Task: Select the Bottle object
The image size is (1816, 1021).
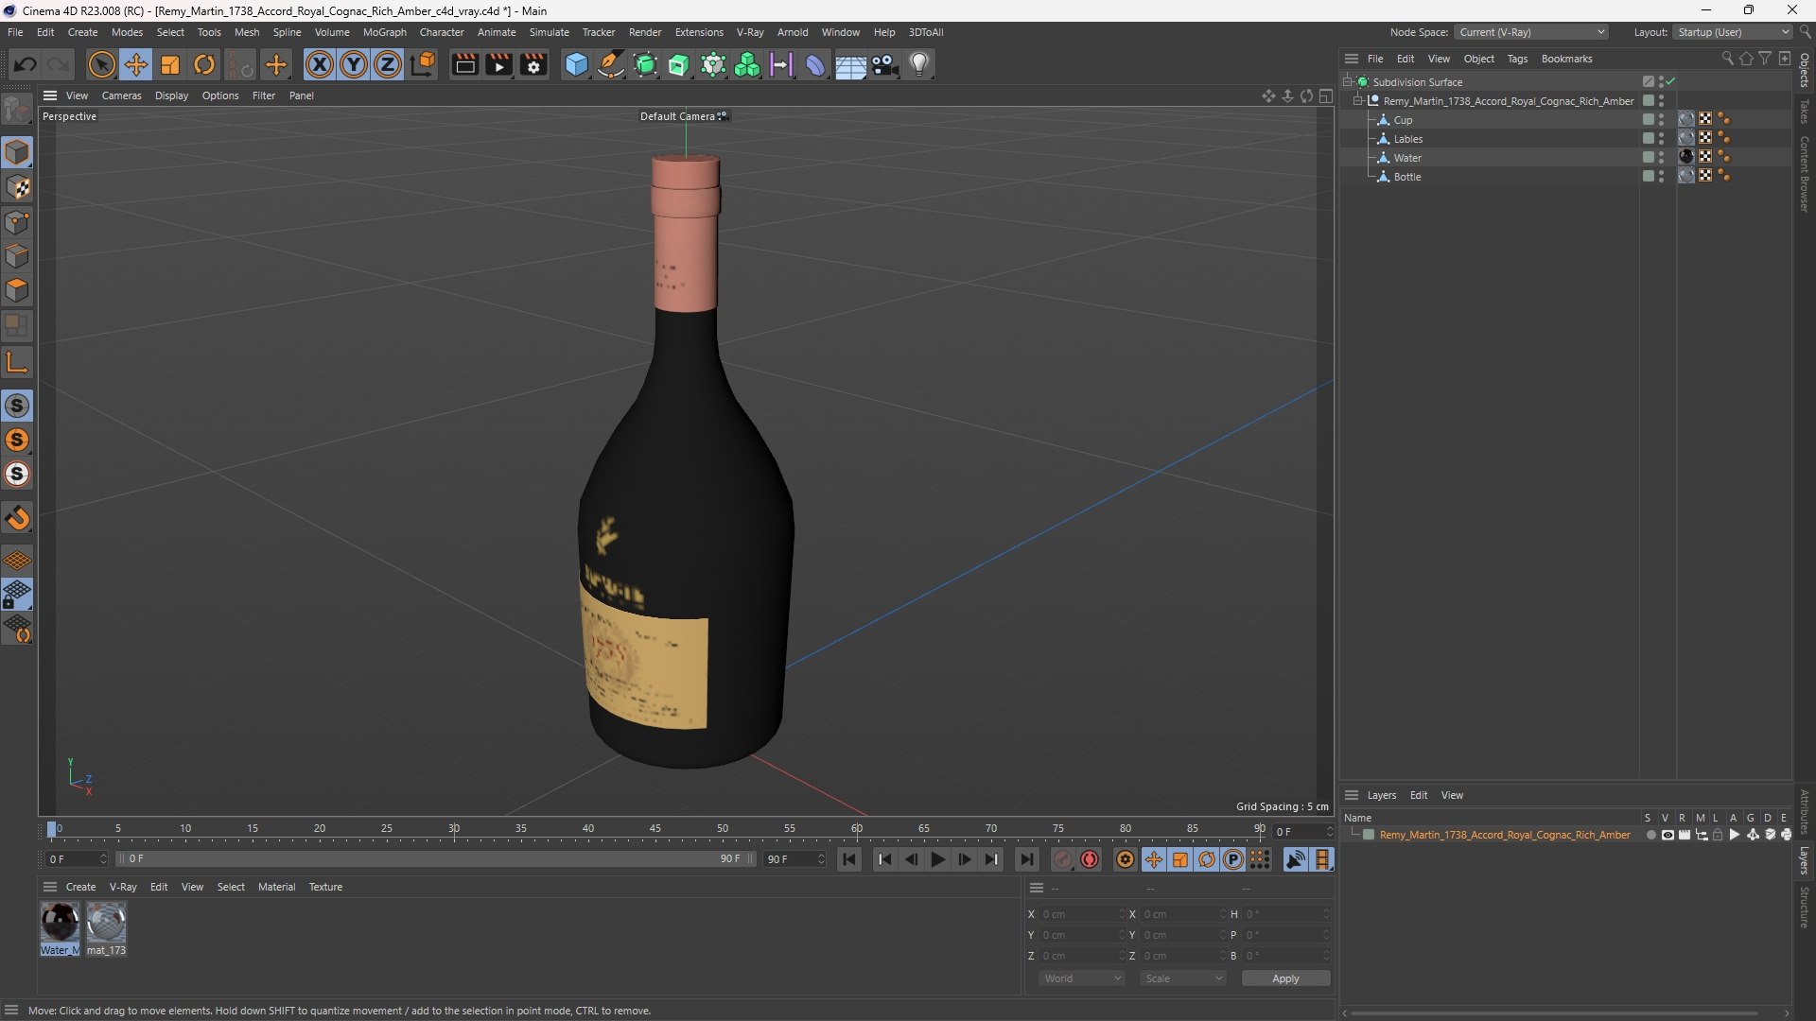Action: click(1406, 177)
